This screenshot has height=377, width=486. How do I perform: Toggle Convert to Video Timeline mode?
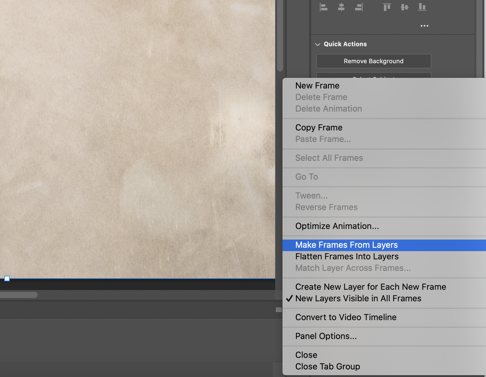(346, 317)
